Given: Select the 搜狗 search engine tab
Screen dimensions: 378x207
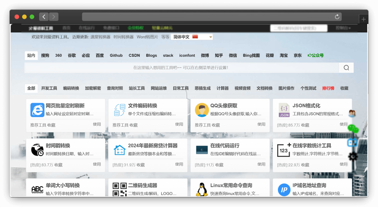Looking at the screenshot, I should (x=45, y=55).
